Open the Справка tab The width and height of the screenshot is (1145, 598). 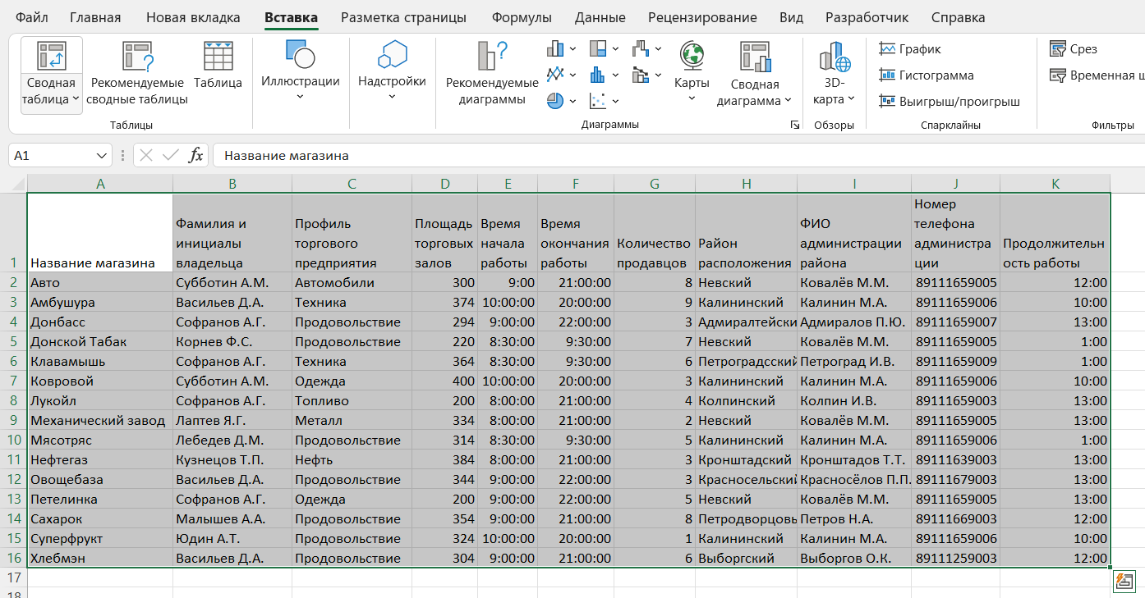959,17
